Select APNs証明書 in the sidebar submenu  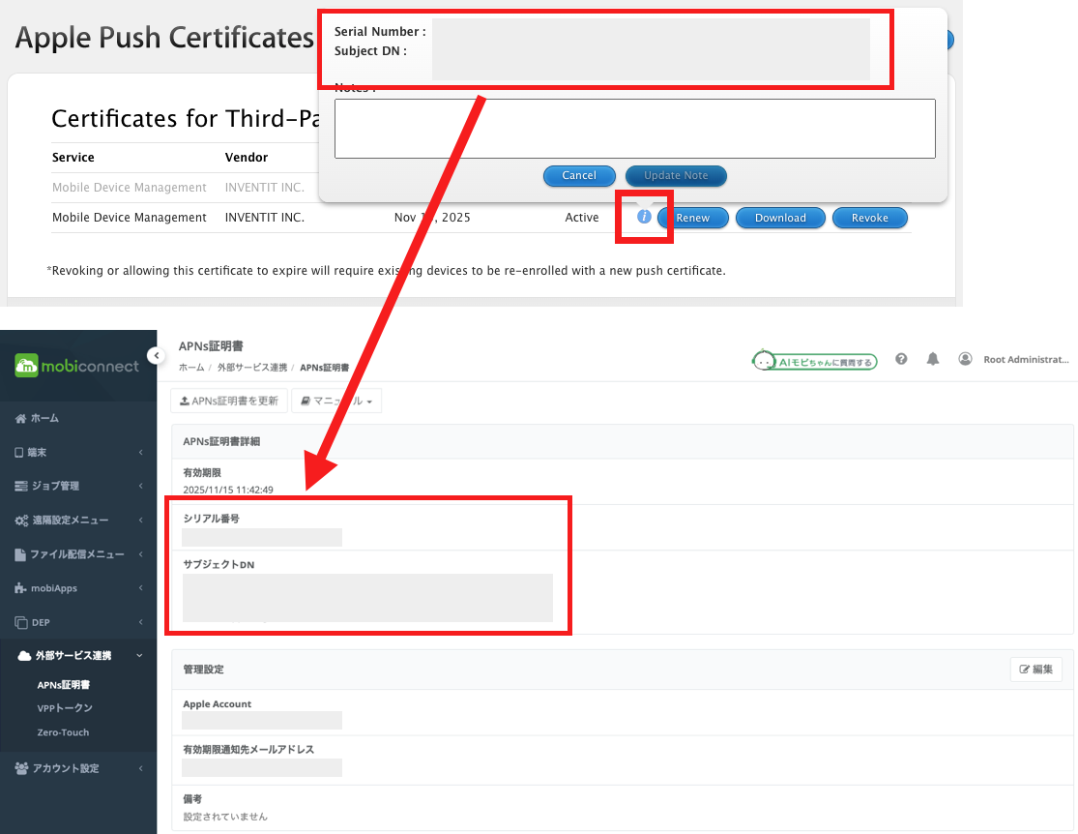tap(63, 685)
